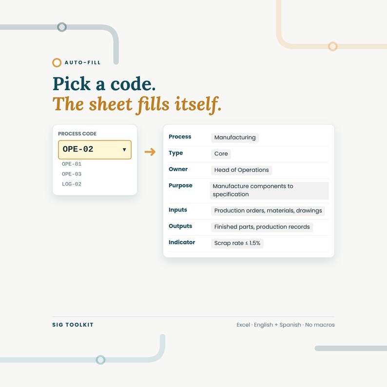Image resolution: width=387 pixels, height=387 pixels.
Task: Click the Manufacturing process value
Action: [235, 137]
